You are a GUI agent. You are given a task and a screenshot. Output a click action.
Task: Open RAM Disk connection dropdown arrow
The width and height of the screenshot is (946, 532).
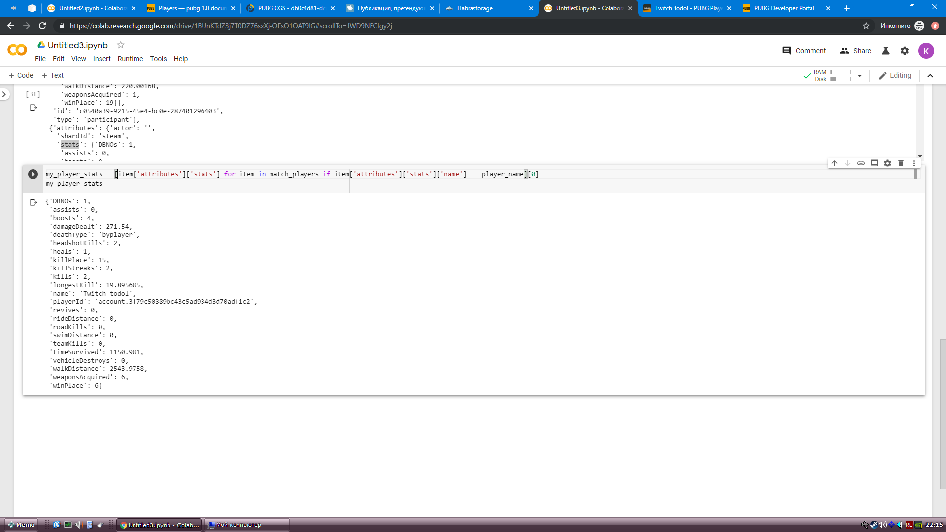pos(860,76)
